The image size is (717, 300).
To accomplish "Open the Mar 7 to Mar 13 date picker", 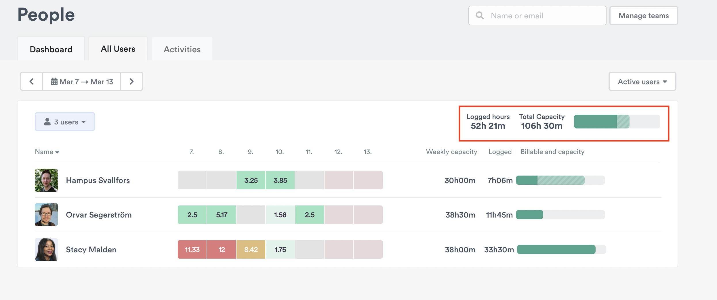I will point(82,82).
